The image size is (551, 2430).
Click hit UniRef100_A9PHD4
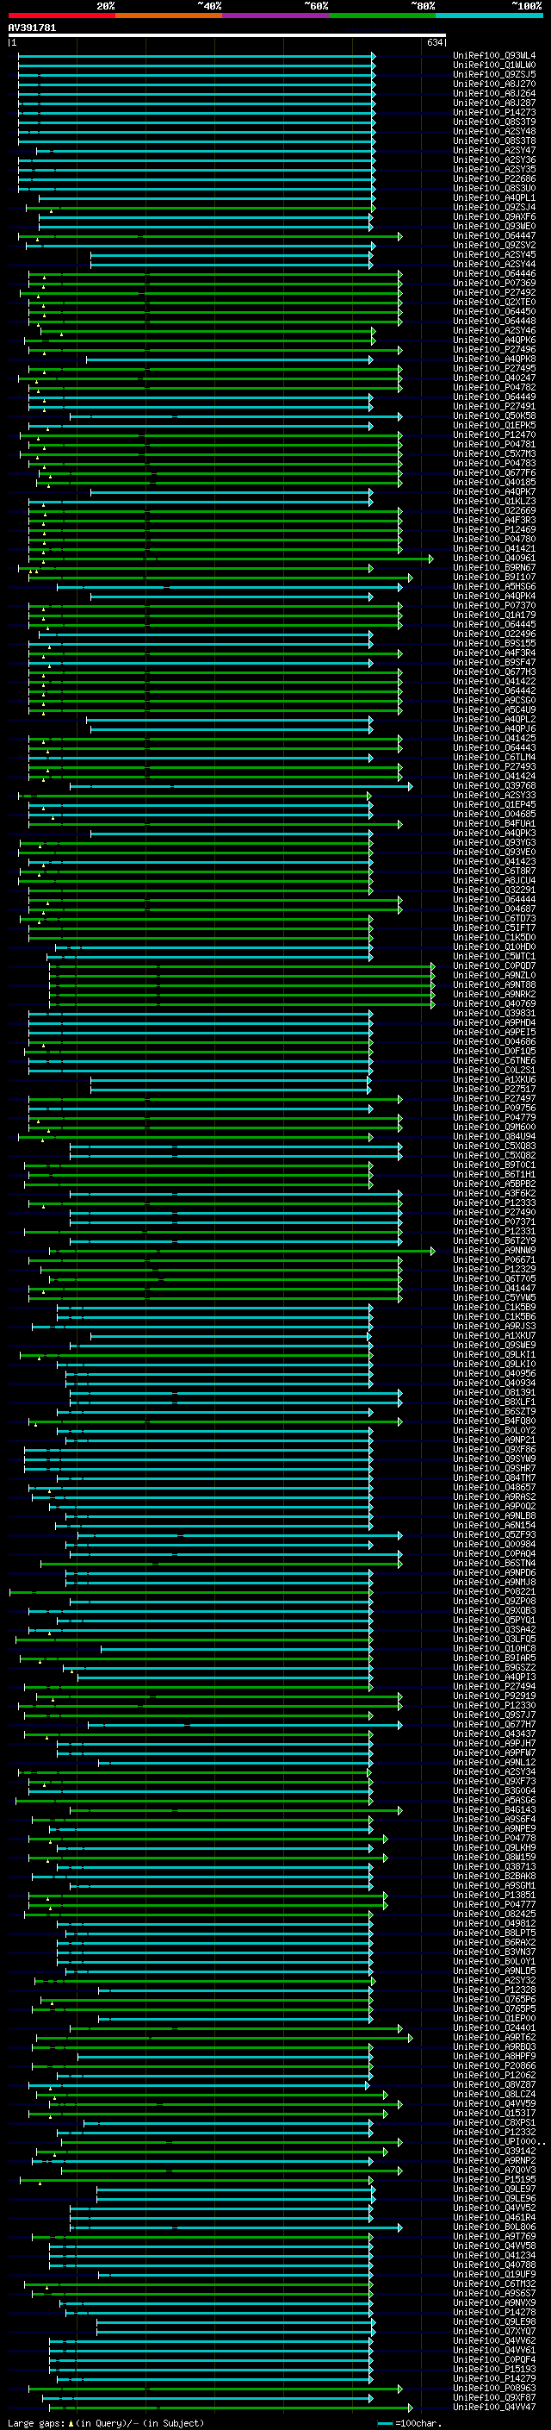[494, 1022]
